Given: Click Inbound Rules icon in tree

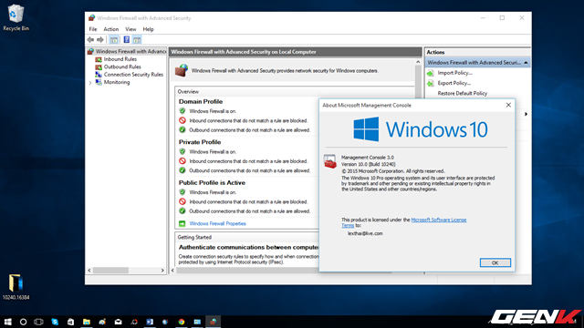Looking at the screenshot, I should [99, 59].
